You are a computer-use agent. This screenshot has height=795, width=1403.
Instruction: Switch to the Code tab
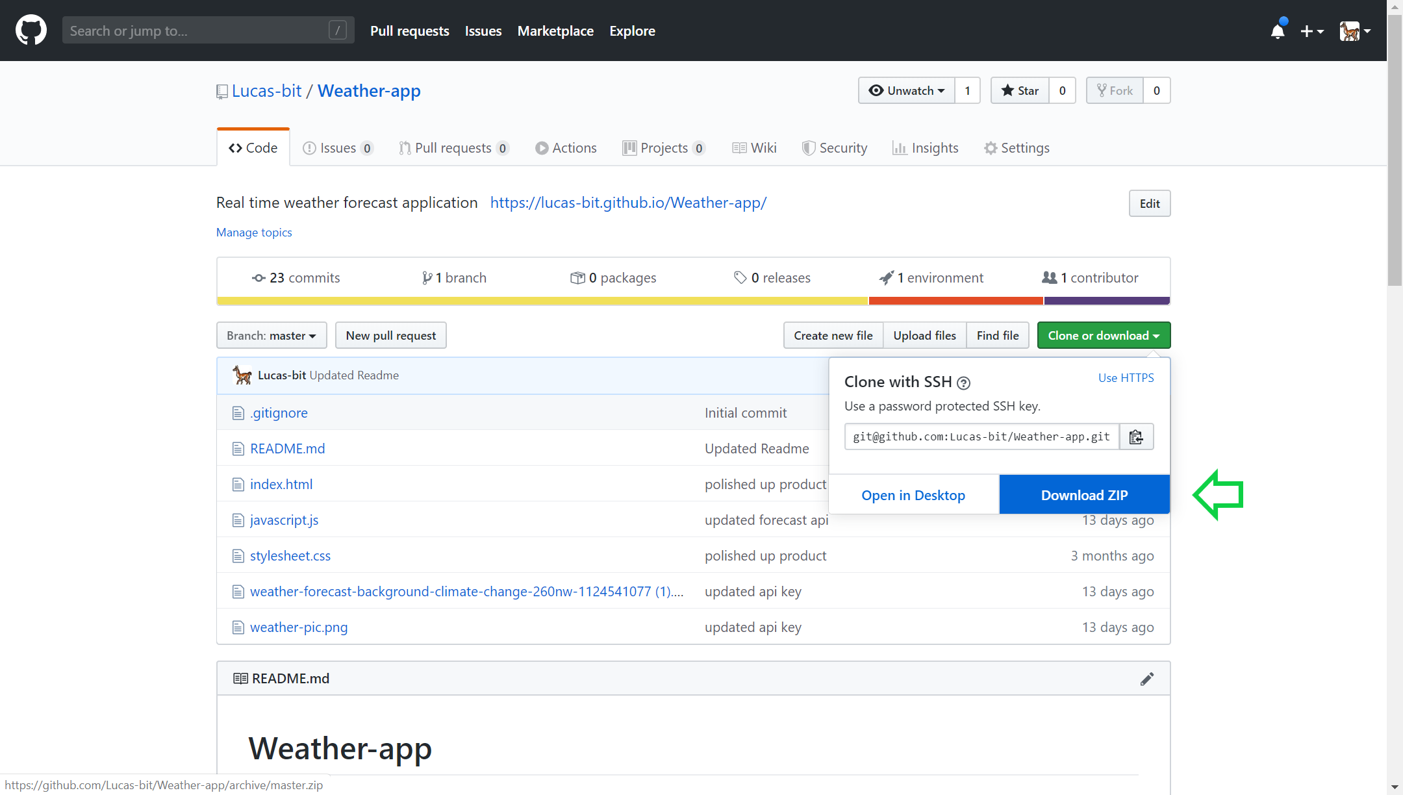pos(253,147)
